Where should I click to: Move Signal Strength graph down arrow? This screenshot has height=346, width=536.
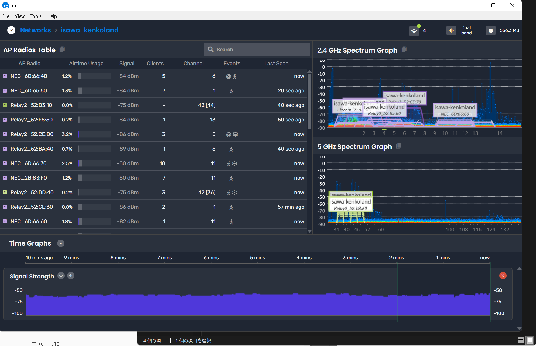coord(61,276)
